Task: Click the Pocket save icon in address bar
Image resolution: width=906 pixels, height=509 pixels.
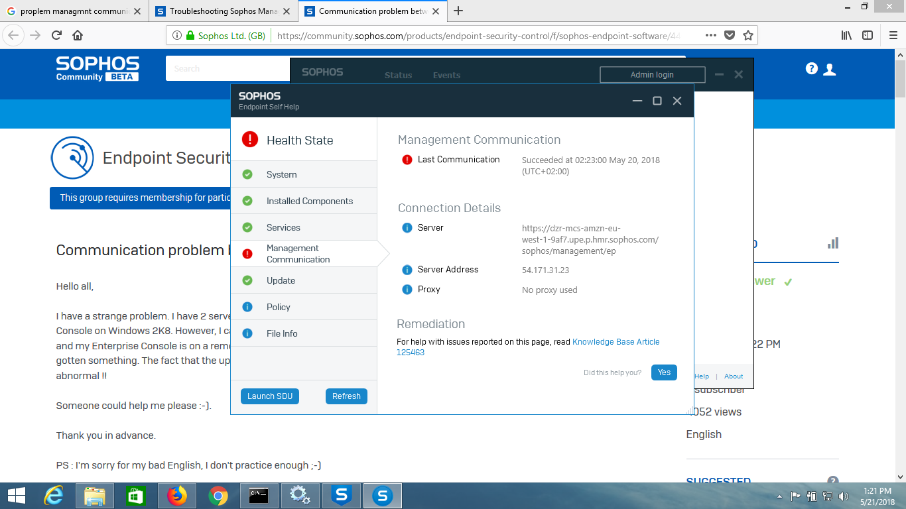Action: point(730,36)
